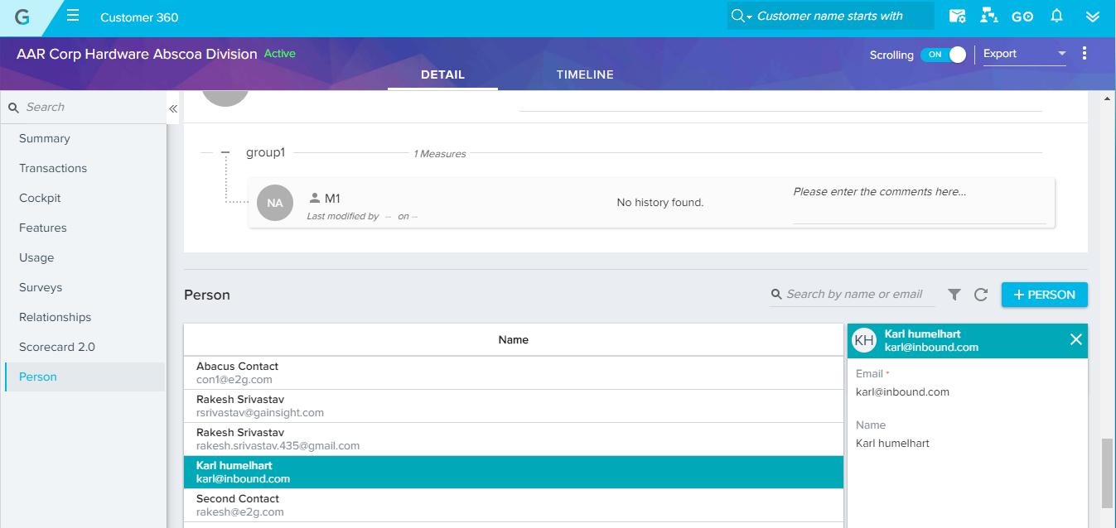Open the notifications bell

pos(1056,16)
